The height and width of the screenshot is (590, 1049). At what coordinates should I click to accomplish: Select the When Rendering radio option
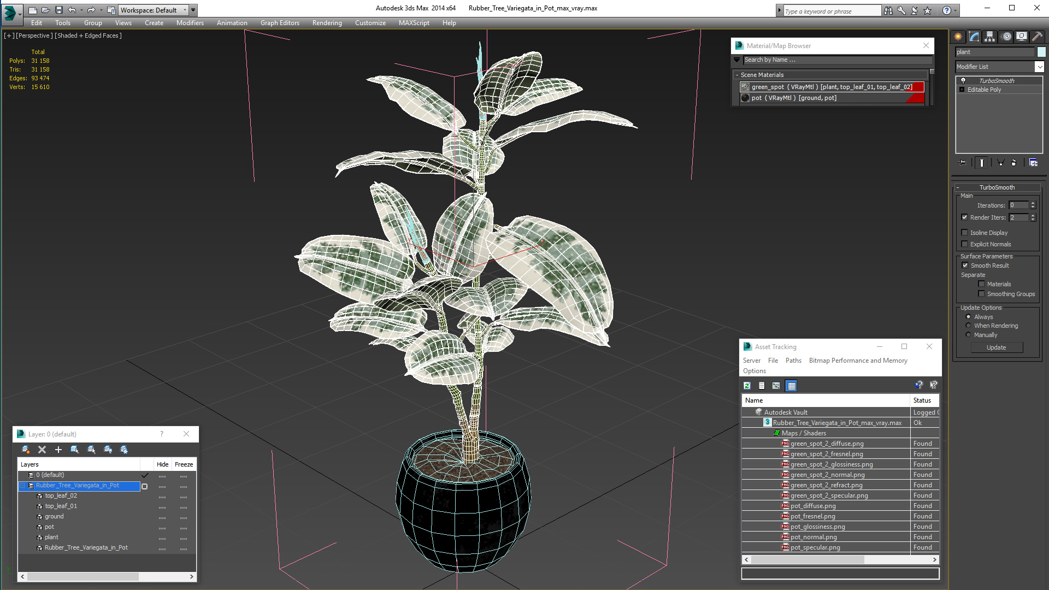click(969, 326)
